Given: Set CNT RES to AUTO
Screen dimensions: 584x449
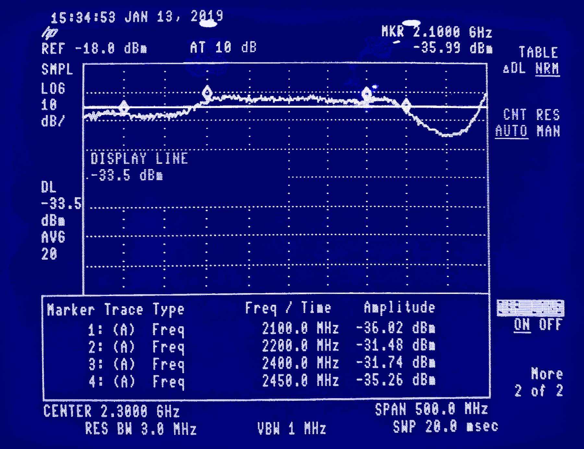Looking at the screenshot, I should [511, 131].
